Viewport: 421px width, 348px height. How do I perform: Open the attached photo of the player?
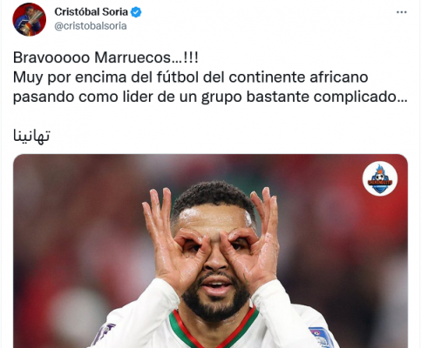210,251
